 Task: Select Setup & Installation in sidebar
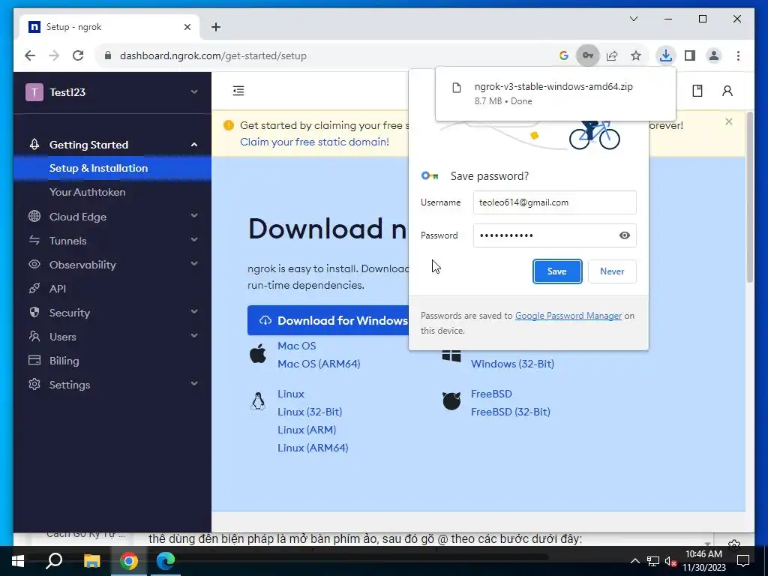tap(112, 168)
